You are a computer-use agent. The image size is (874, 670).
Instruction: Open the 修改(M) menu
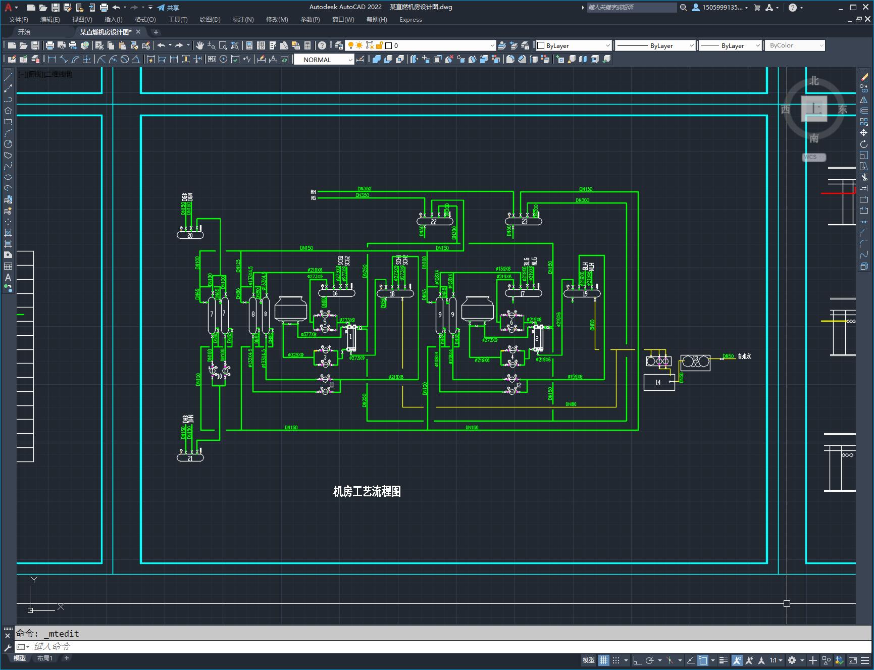coord(277,20)
